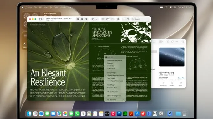The width and height of the screenshot is (213, 119).
Task: Open application_3.jpg preview thumbnail
Action: coord(172,57)
